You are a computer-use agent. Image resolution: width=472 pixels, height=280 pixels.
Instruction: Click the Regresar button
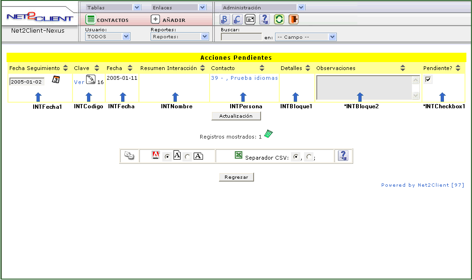pos(236,177)
